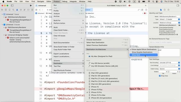Image resolution: width=181 pixels, height=102 pixels.
Task: Collapse the Universal 1 issue group
Action: 2,14
